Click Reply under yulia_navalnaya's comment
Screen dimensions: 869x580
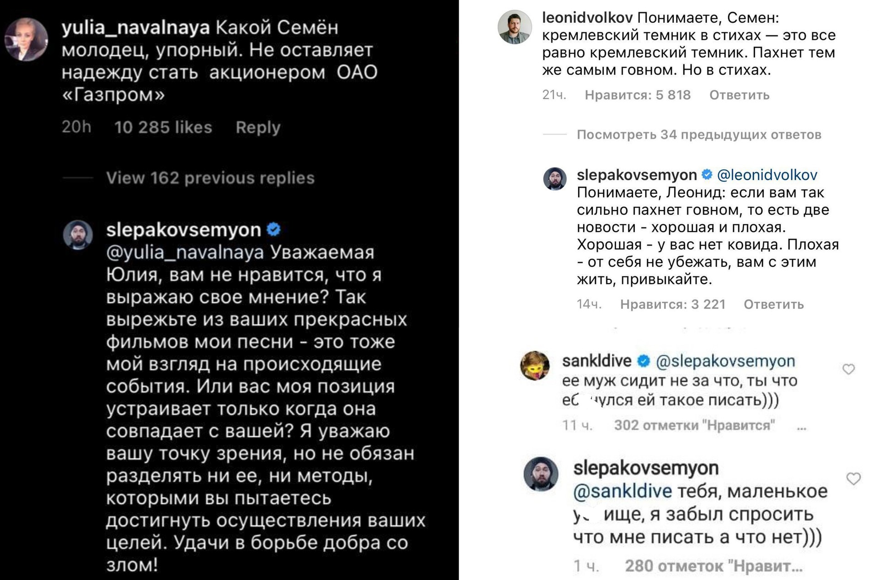click(x=258, y=127)
